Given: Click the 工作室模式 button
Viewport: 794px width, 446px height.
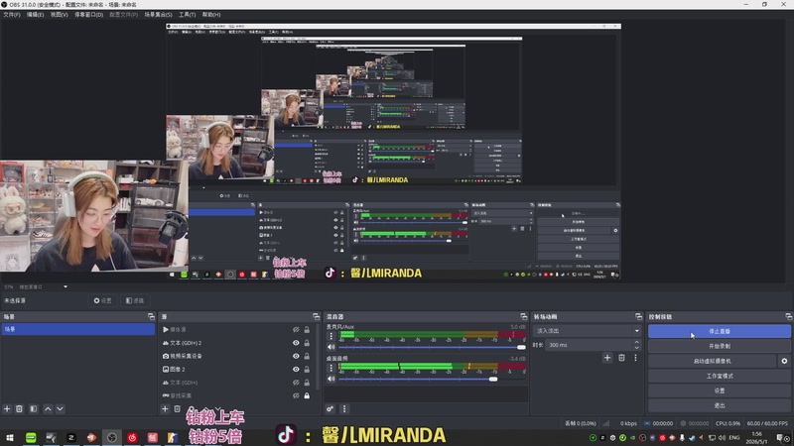Looking at the screenshot, I should 719,376.
